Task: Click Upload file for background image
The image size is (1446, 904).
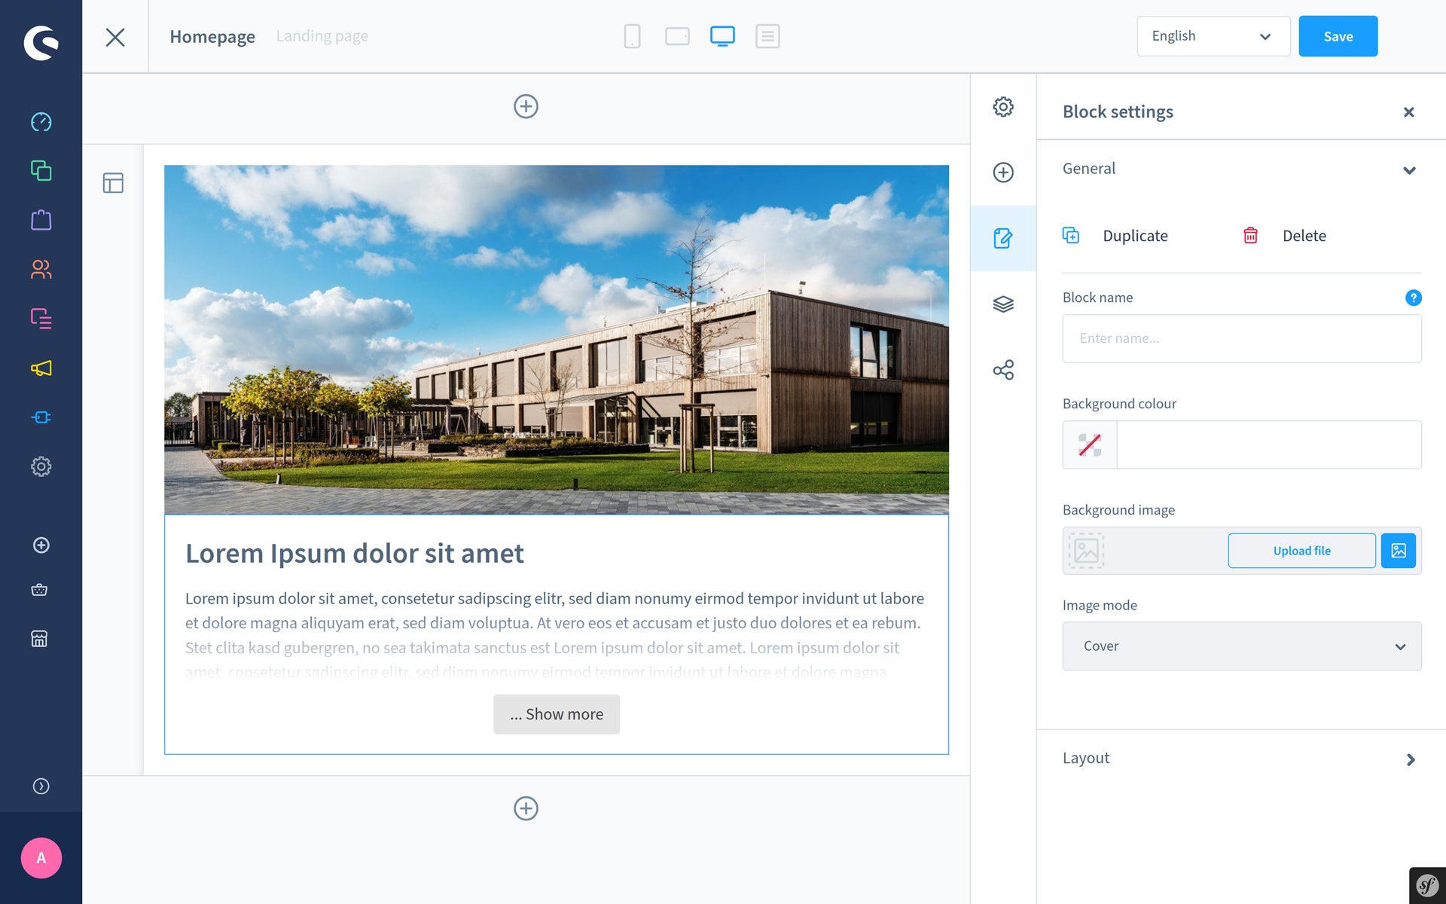Action: pyautogui.click(x=1301, y=550)
